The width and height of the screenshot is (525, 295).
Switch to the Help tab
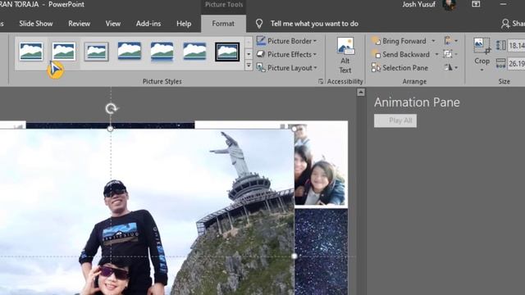click(x=184, y=24)
